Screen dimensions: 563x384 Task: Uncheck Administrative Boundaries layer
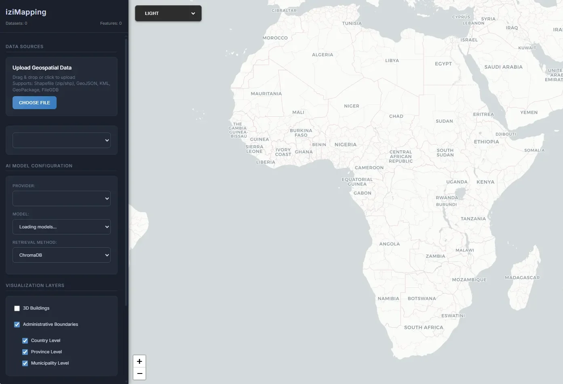(x=17, y=325)
